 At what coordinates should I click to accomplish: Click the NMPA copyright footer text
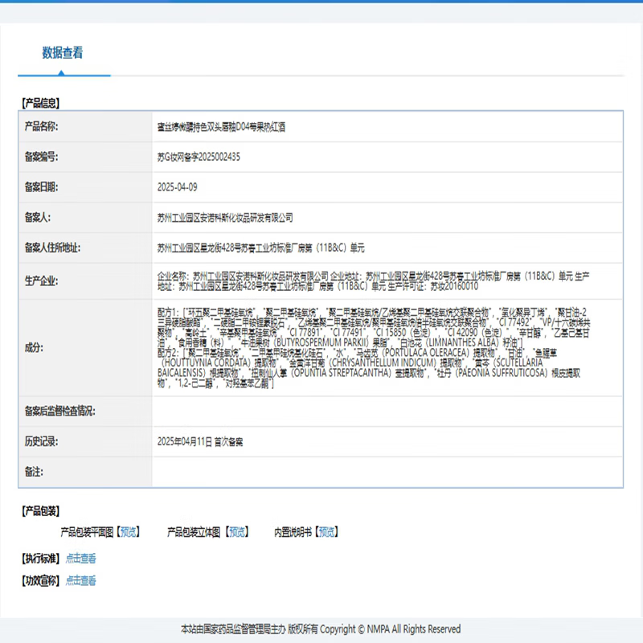(x=321, y=629)
